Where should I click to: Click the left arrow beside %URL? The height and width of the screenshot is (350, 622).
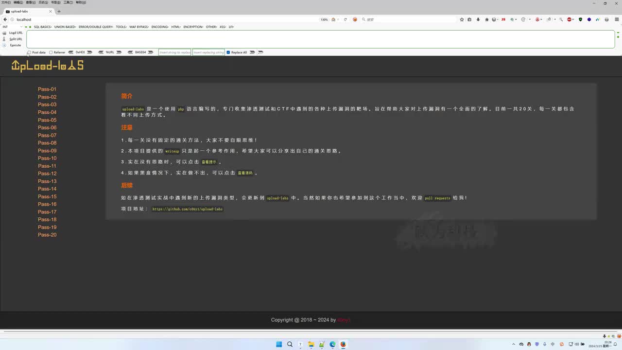(x=101, y=52)
